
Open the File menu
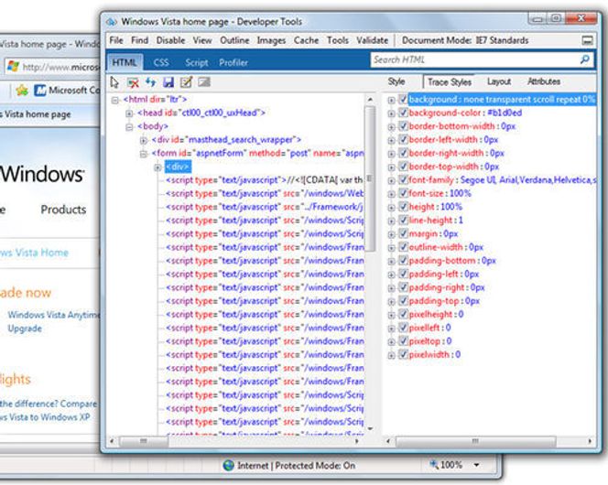coord(116,40)
